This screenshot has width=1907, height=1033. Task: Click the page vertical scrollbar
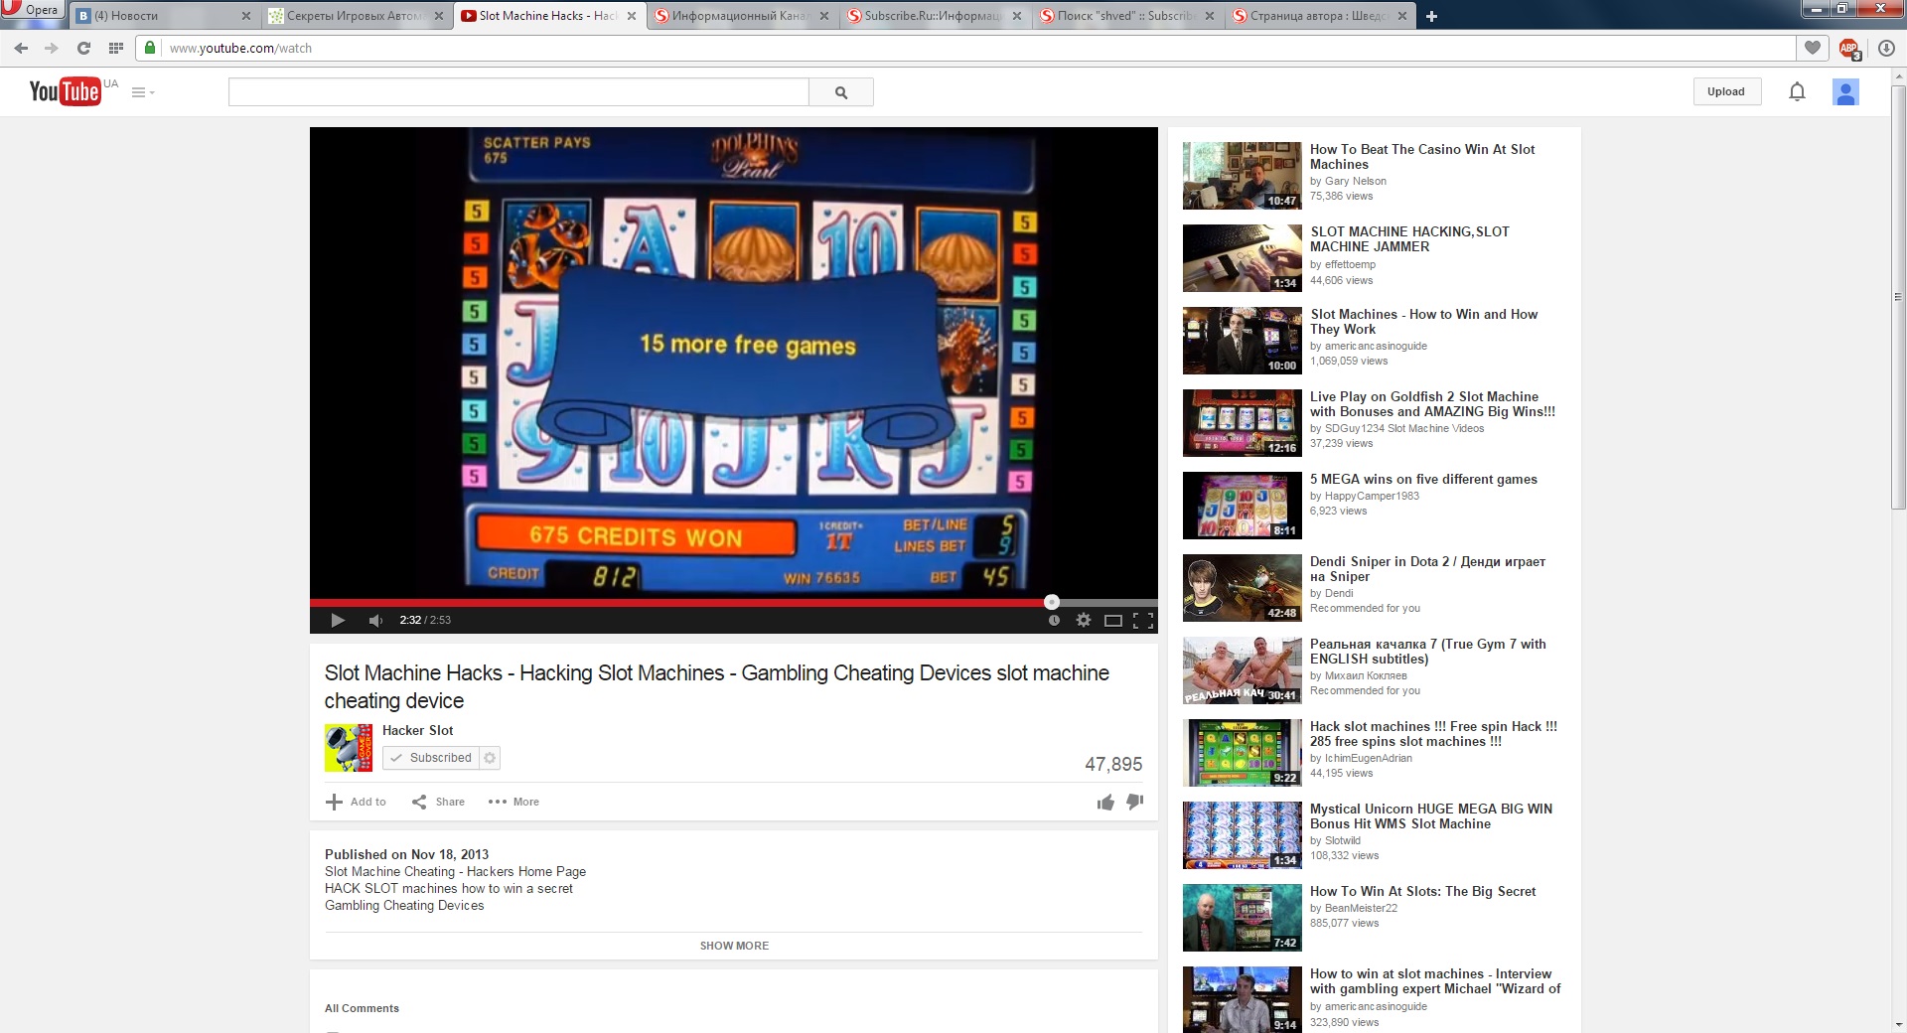[1898, 298]
